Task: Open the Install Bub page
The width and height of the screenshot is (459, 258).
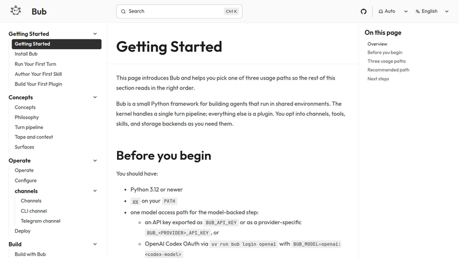Action: coord(26,54)
